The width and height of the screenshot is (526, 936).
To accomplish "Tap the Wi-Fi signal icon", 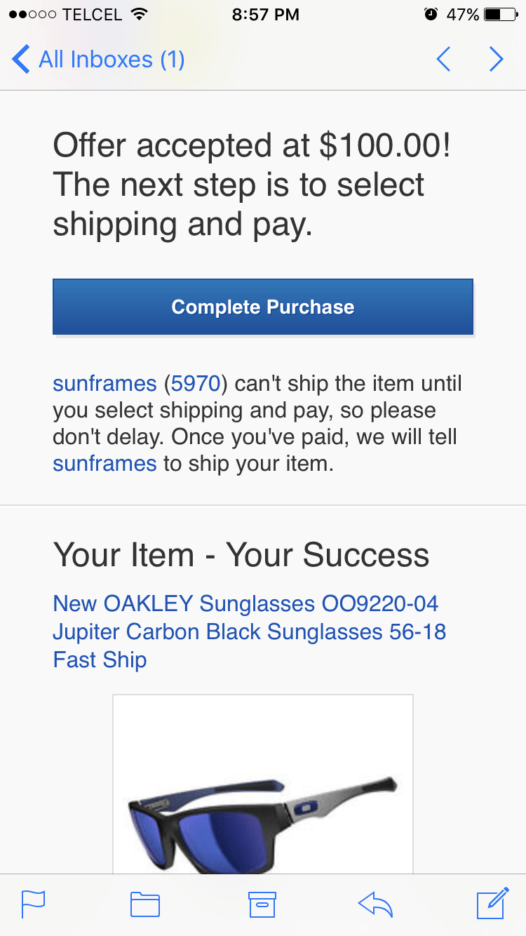I will coord(140,15).
